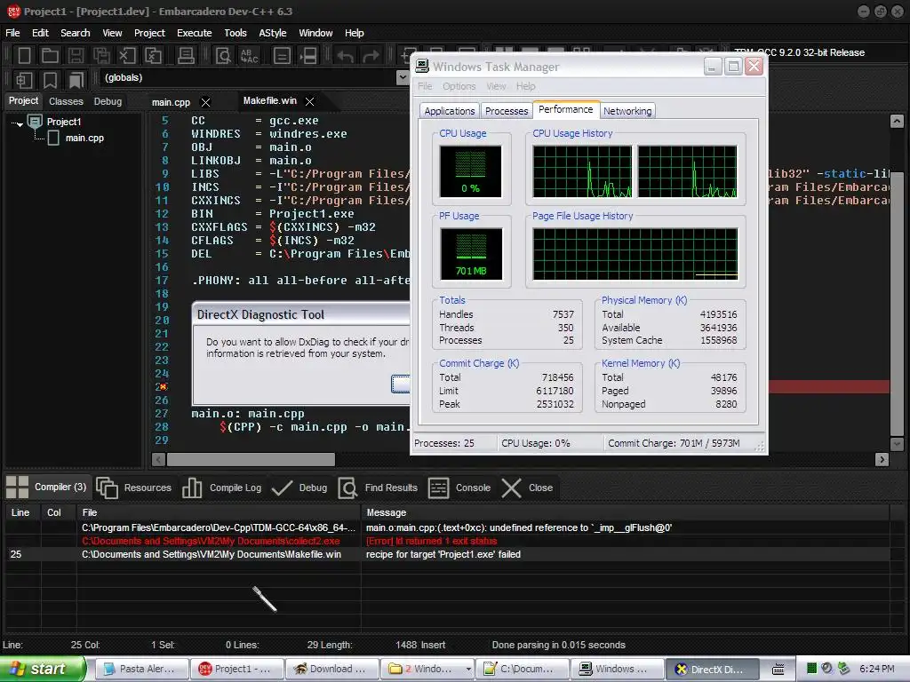
Task: Click the Compiler panel grid icon
Action: pos(17,488)
